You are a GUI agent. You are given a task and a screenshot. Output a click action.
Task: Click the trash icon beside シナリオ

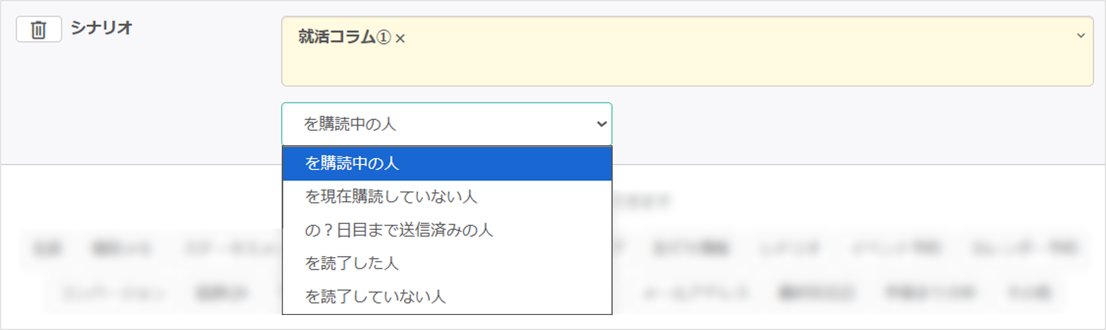39,30
